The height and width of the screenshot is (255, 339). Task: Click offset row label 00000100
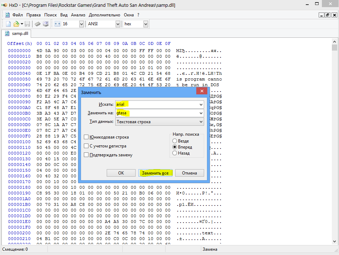point(20,142)
